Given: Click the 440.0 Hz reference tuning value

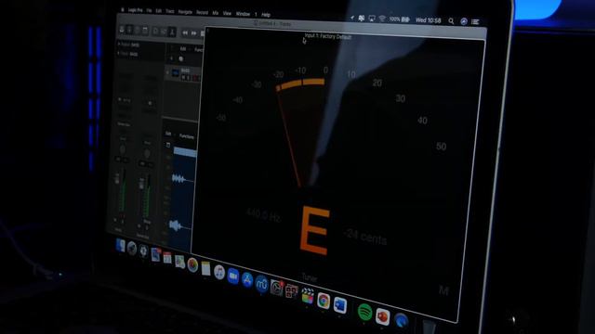Looking at the screenshot, I should pos(264,215).
